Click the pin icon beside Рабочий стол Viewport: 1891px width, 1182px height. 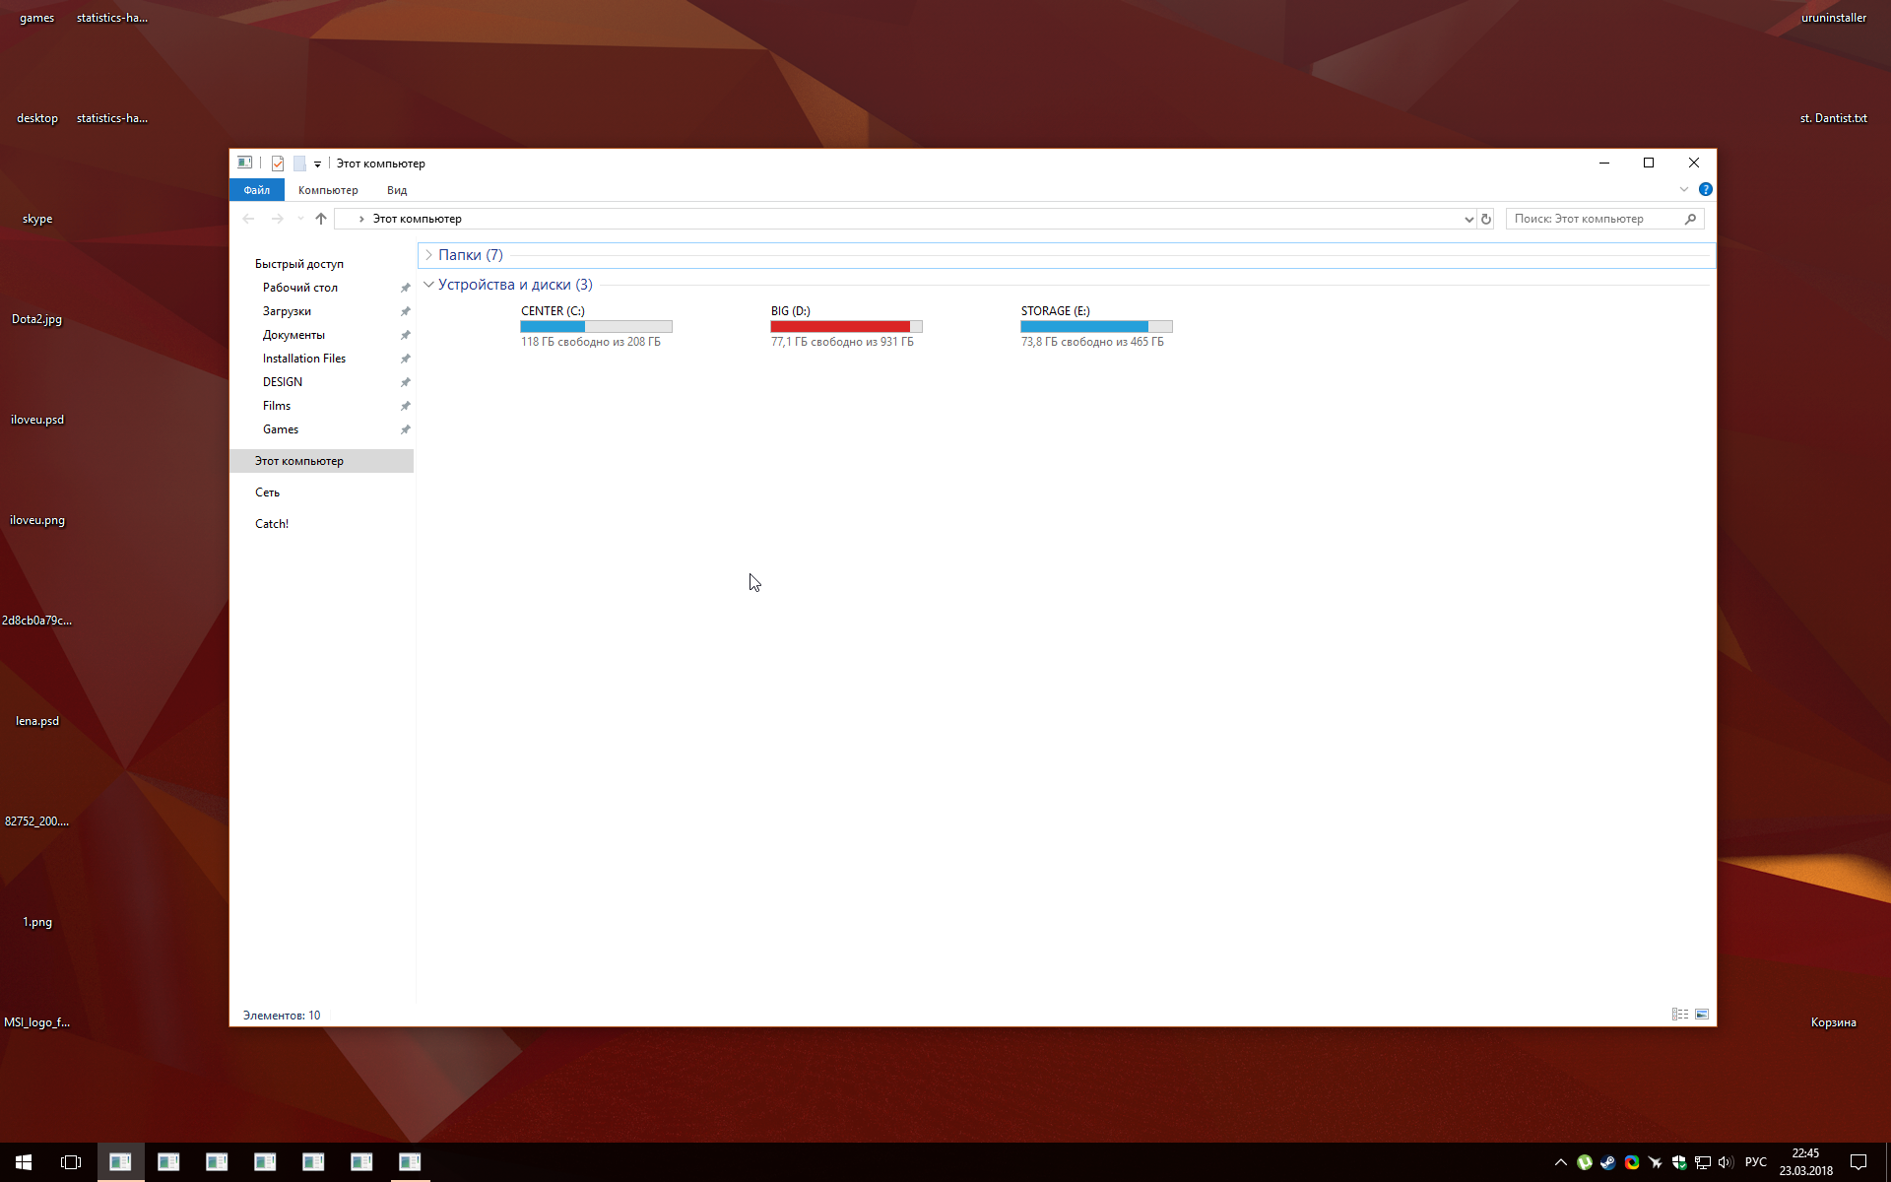(405, 288)
